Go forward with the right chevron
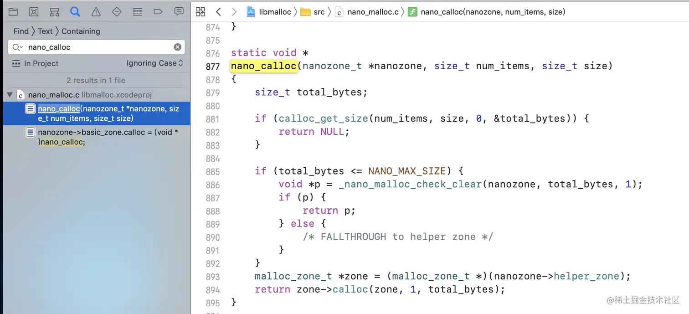689x314 pixels. point(234,12)
